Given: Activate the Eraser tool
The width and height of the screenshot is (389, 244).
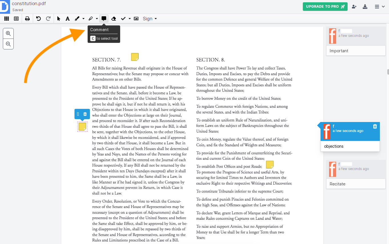Looking at the screenshot, I should (x=114, y=19).
